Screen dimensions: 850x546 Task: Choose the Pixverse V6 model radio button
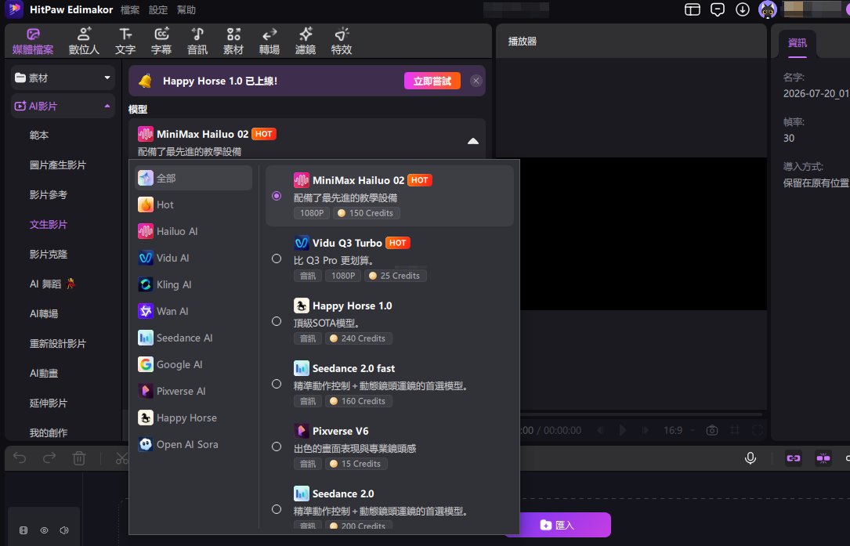(x=277, y=447)
